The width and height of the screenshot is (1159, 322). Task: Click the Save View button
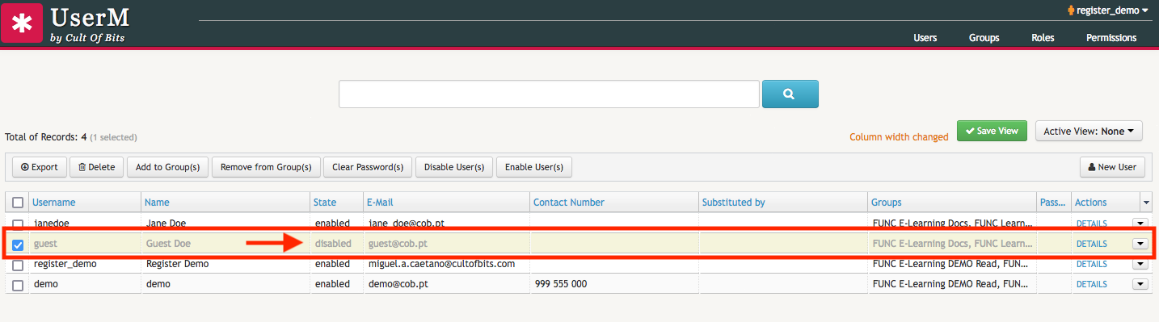[x=992, y=131]
